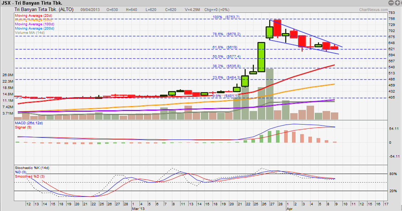Viewport: 402px width, 211px height.
Task: Click the Moving Average (20d) legend label
Action: [33, 16]
